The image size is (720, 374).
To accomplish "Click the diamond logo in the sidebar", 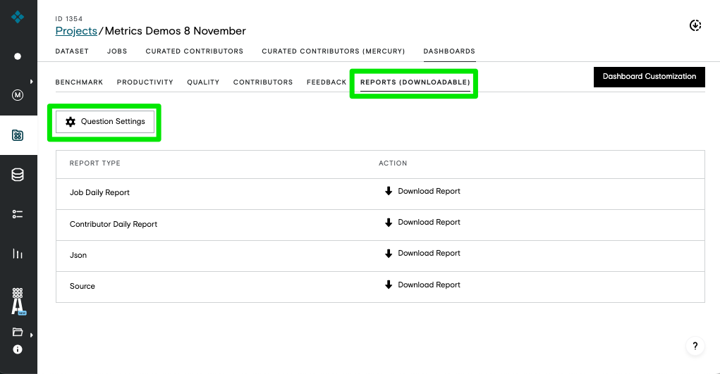I will 18,17.
